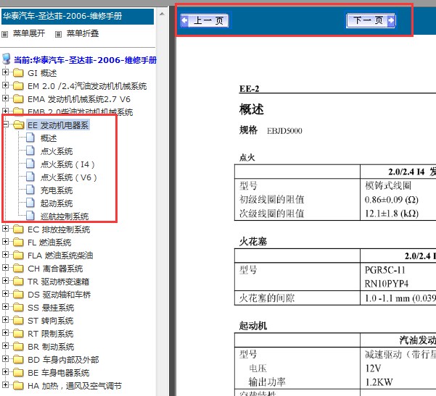Screen dimensions: 436x396
Task: Collapse the EE 发动机电器系 node
Action: click(x=5, y=125)
